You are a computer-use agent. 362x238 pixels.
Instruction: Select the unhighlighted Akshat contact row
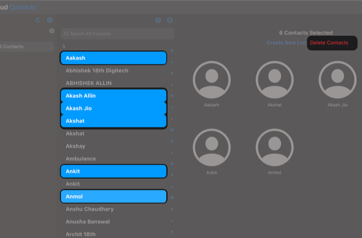114,134
